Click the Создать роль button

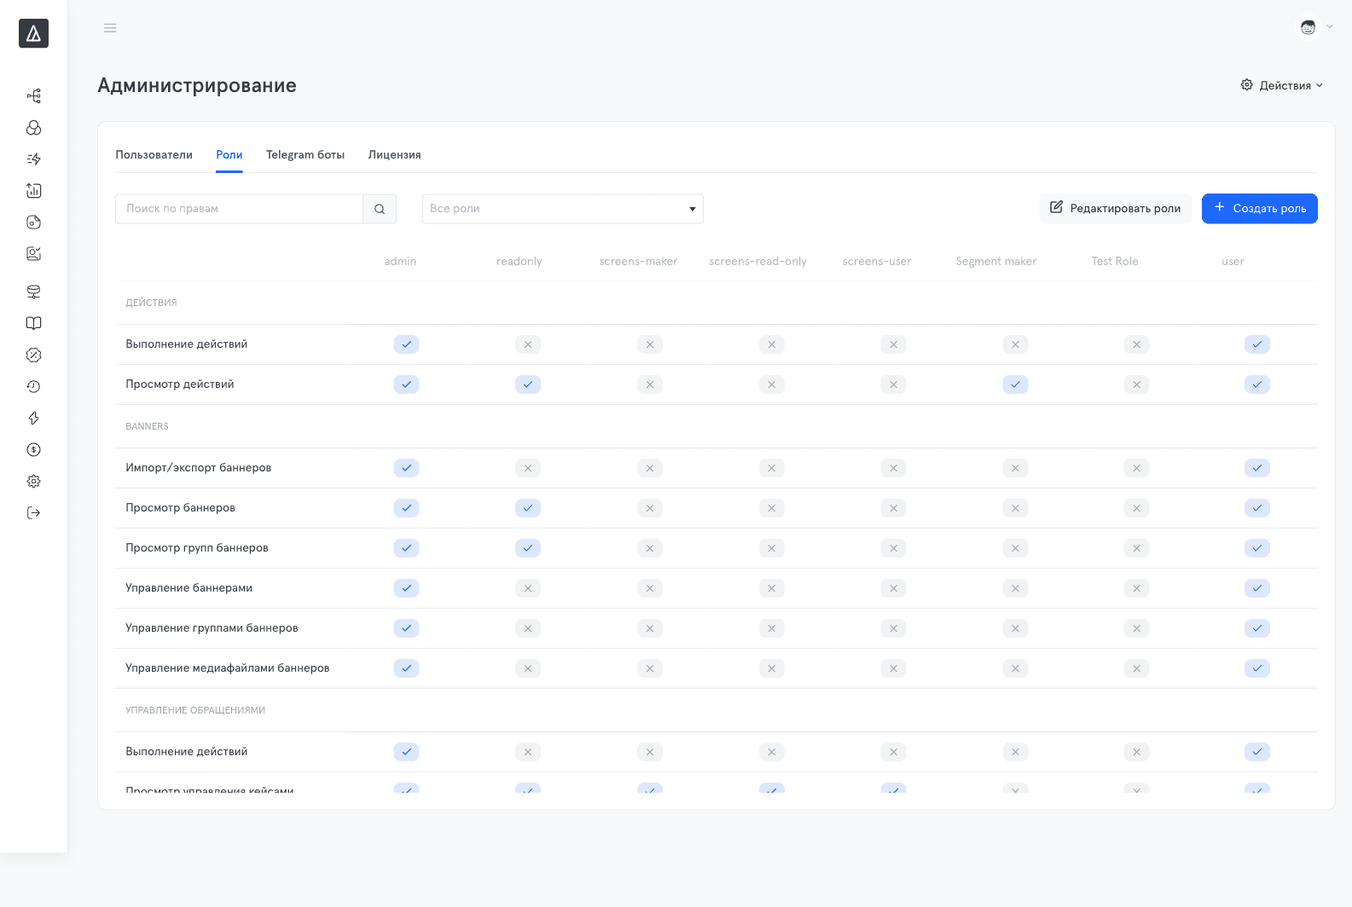pyautogui.click(x=1260, y=209)
